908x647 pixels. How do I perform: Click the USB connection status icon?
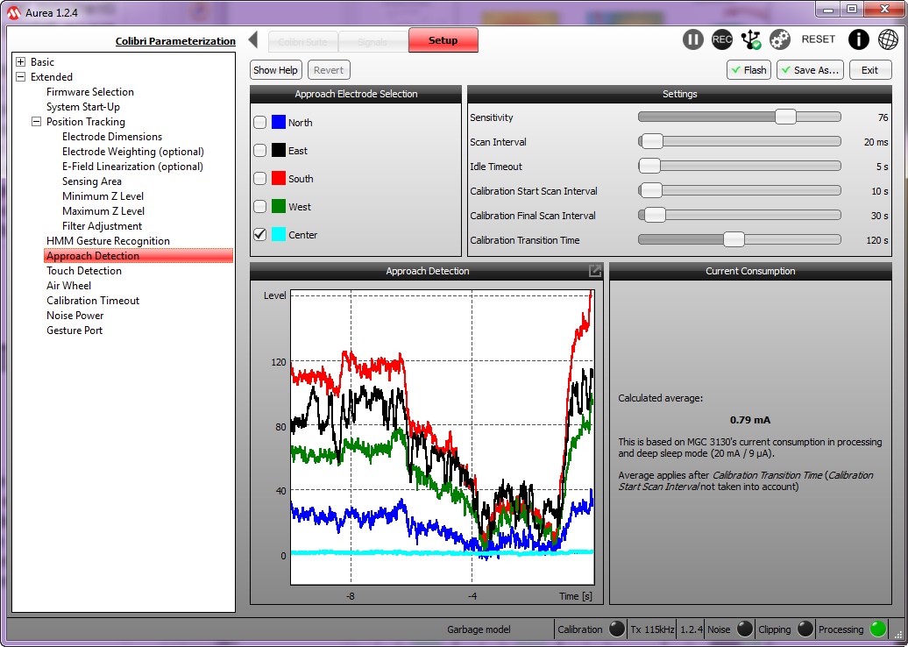751,39
